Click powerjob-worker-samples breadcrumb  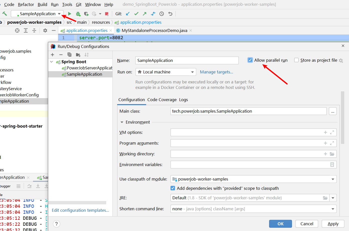click(x=34, y=22)
